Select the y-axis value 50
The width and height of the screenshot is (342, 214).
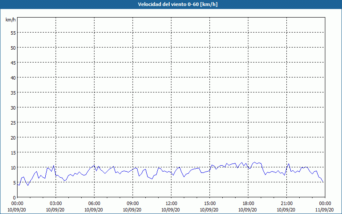[x=13, y=48]
